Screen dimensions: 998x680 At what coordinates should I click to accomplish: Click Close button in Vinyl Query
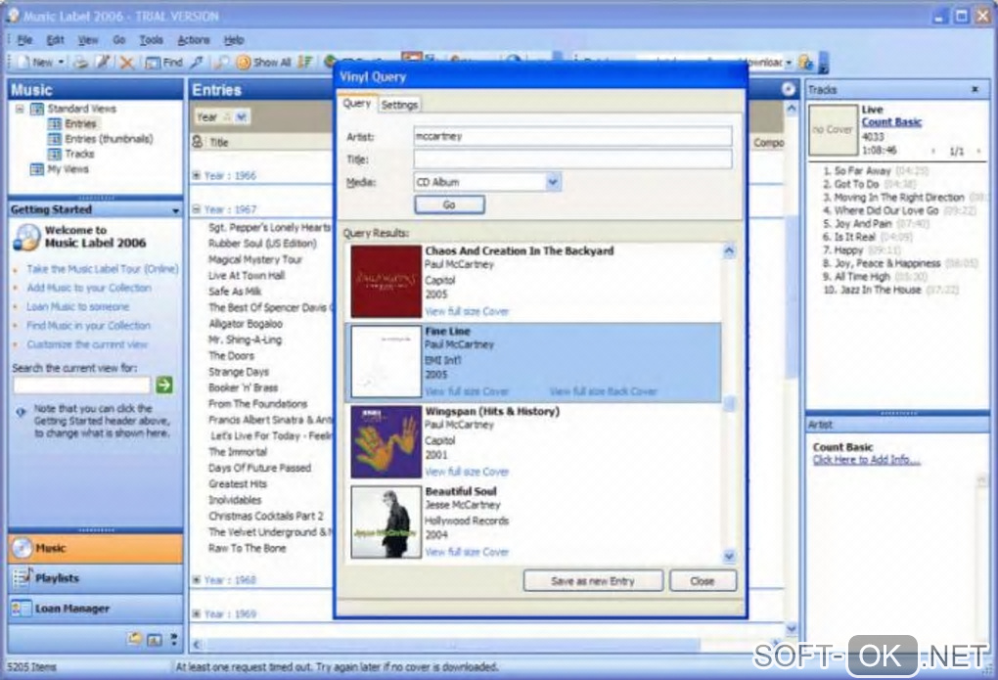(x=703, y=581)
